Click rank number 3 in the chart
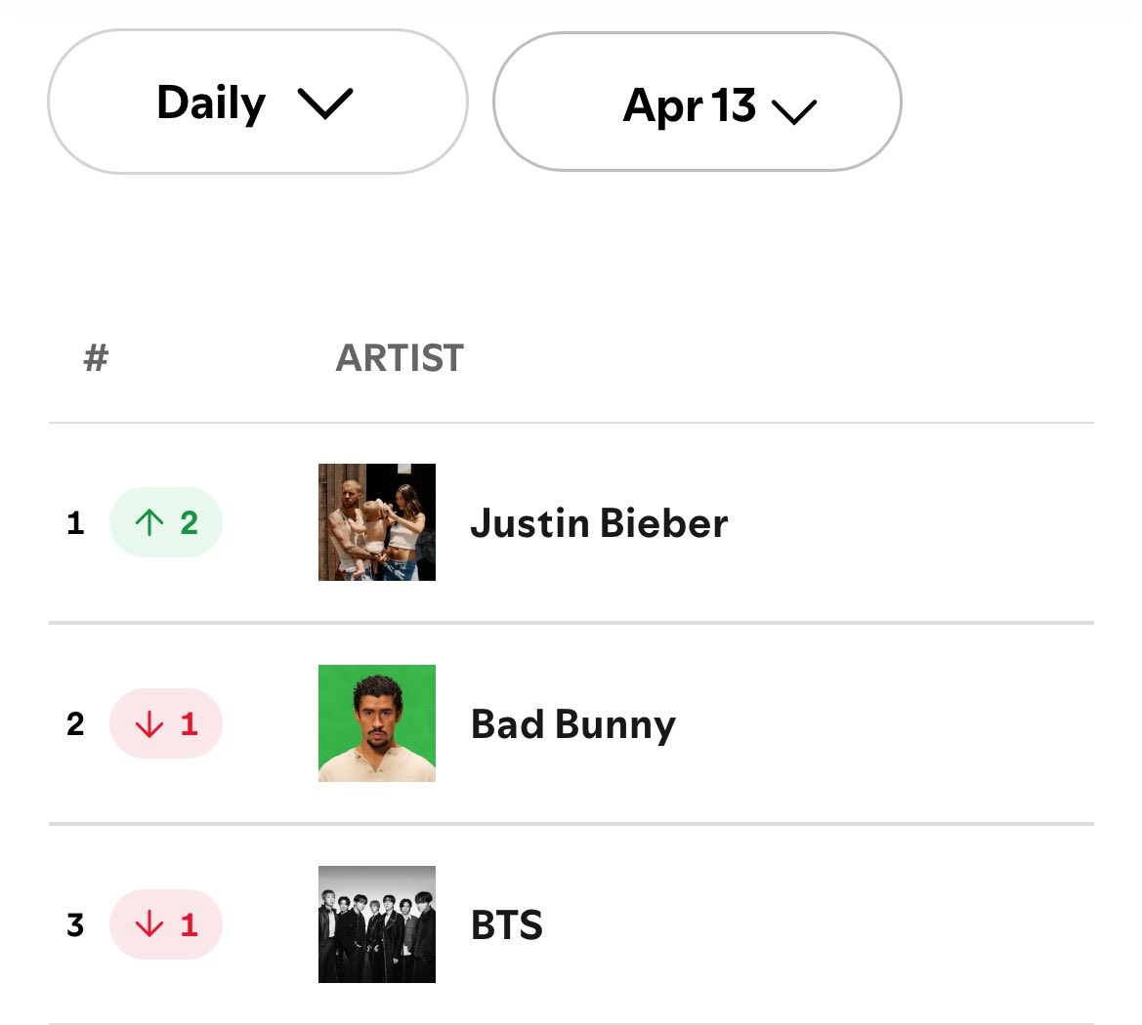The image size is (1142, 1025). click(75, 925)
